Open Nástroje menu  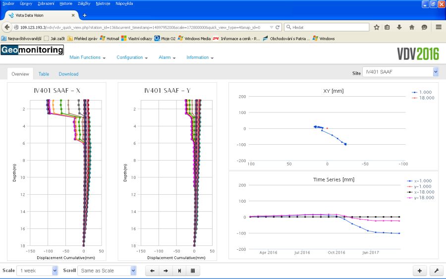point(103,3)
